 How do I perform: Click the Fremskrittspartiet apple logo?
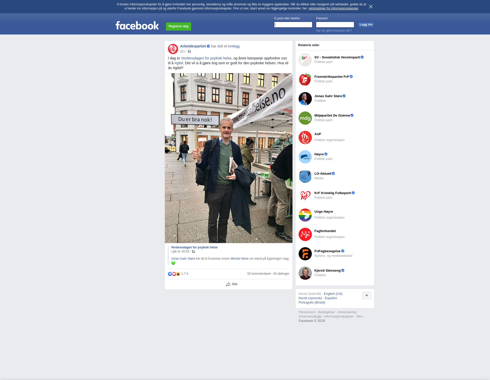(305, 79)
